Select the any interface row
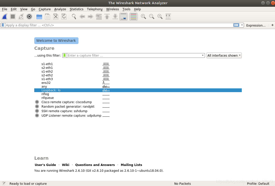The image size is (275, 186). tap(138, 86)
